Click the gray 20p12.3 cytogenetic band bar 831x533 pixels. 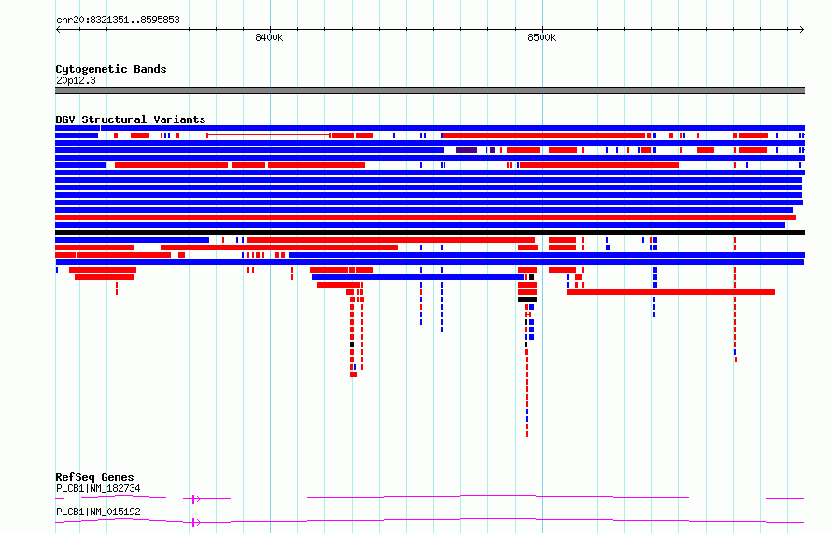[x=430, y=91]
